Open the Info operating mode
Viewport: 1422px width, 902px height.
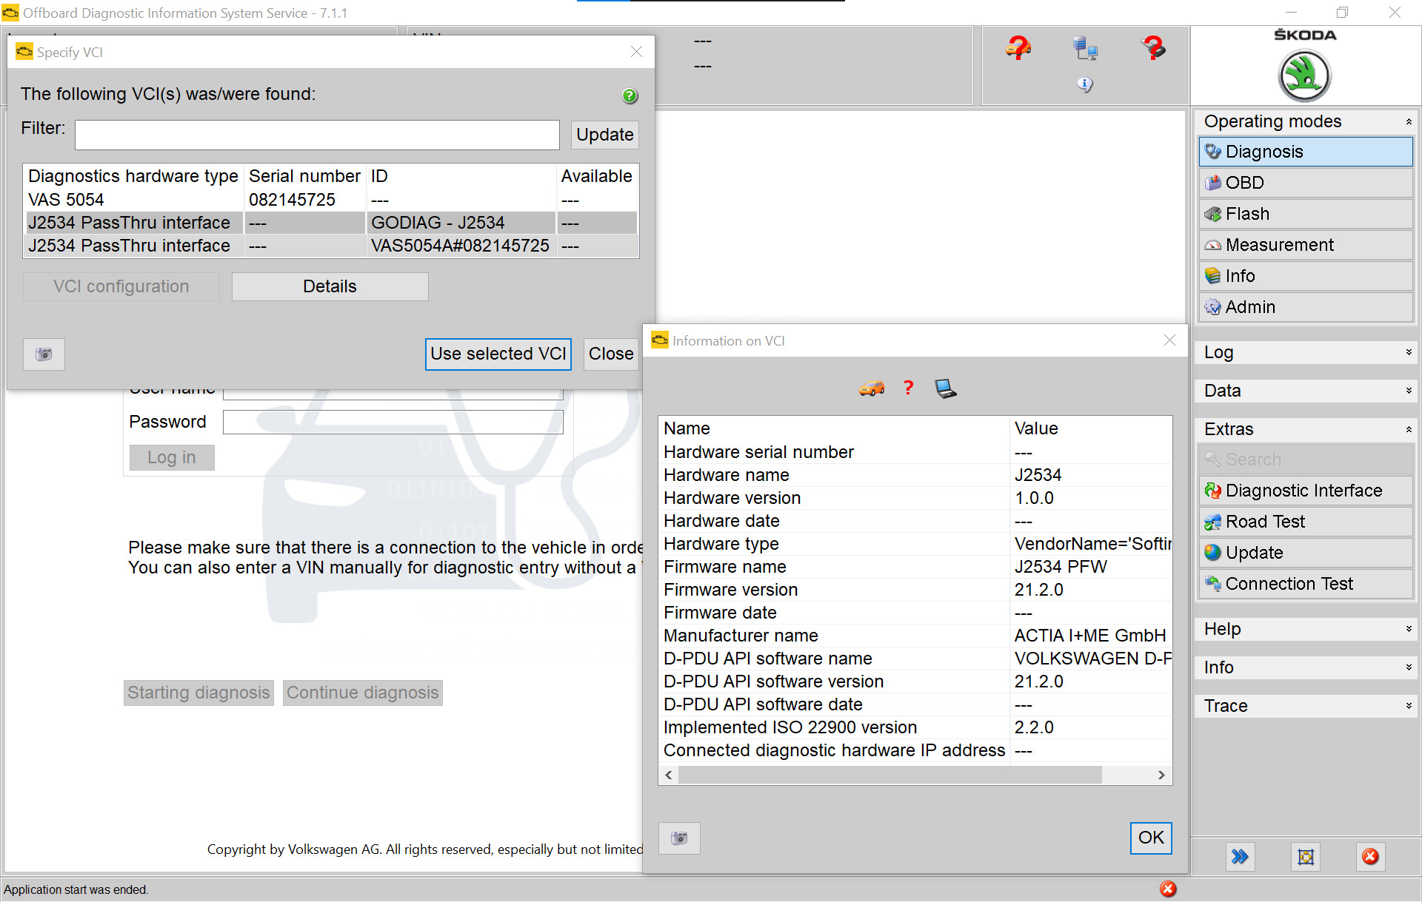click(x=1306, y=276)
